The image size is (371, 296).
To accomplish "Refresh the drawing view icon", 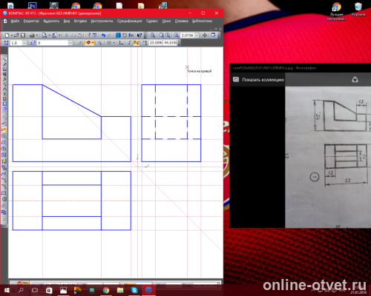I will click(213, 36).
